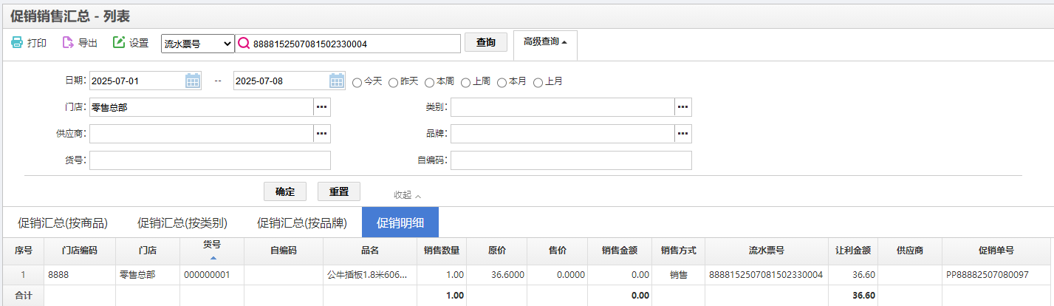Open the 流水票号 search type dropdown

(x=198, y=44)
